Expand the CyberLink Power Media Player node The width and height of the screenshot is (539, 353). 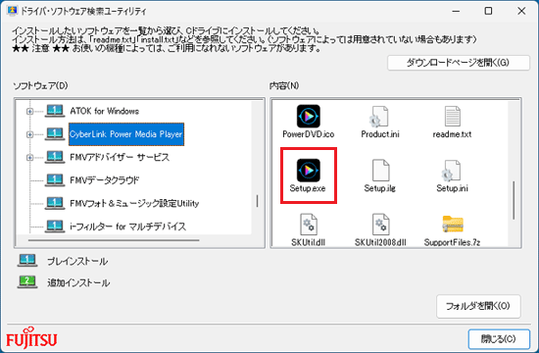click(30, 134)
